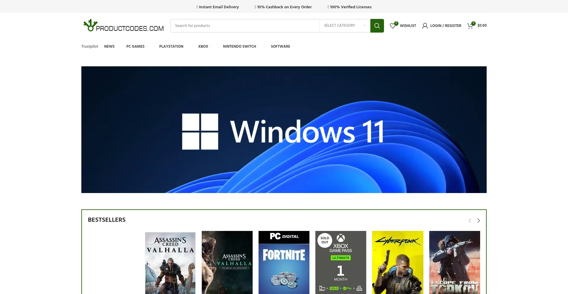Go to next bestsellers with right arrow

pyautogui.click(x=478, y=221)
